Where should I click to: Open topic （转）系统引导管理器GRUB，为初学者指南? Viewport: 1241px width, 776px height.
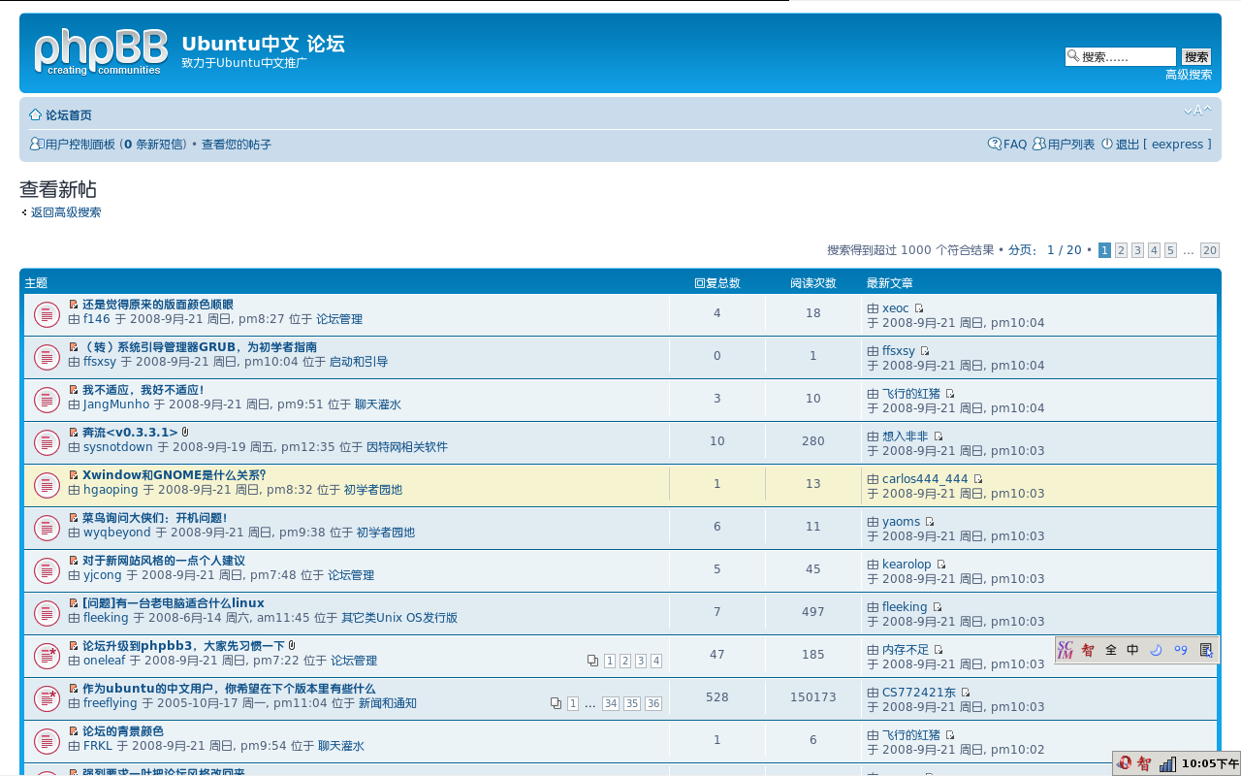click(x=200, y=347)
